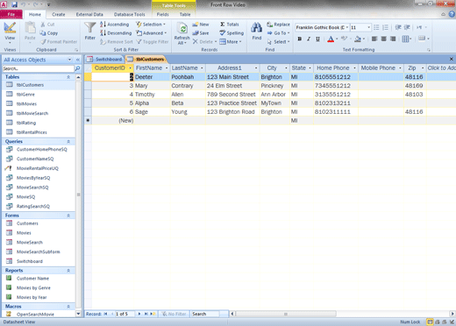Sort Descending
The image size is (456, 326).
click(116, 33)
